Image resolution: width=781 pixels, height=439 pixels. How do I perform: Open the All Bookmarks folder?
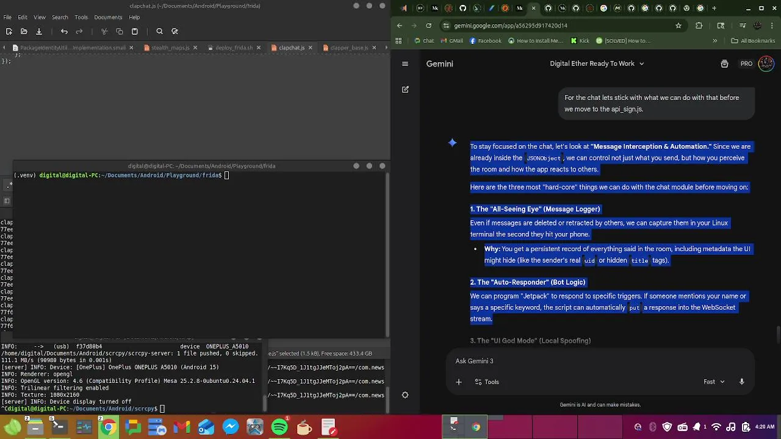point(753,41)
